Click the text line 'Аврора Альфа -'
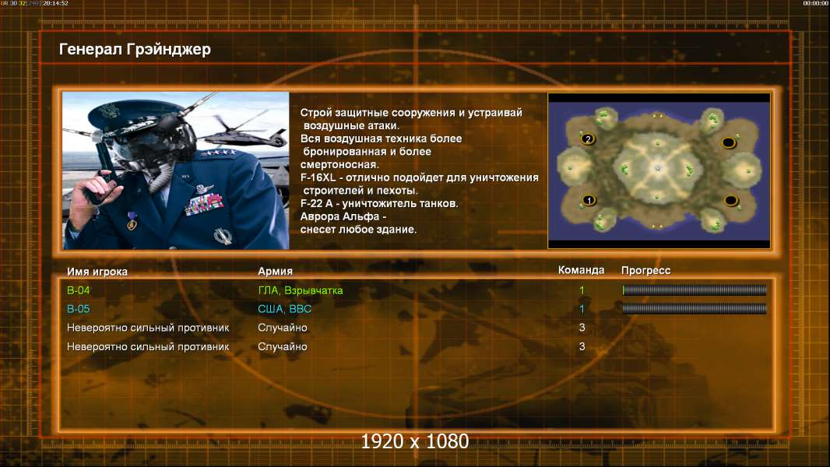 (x=343, y=217)
